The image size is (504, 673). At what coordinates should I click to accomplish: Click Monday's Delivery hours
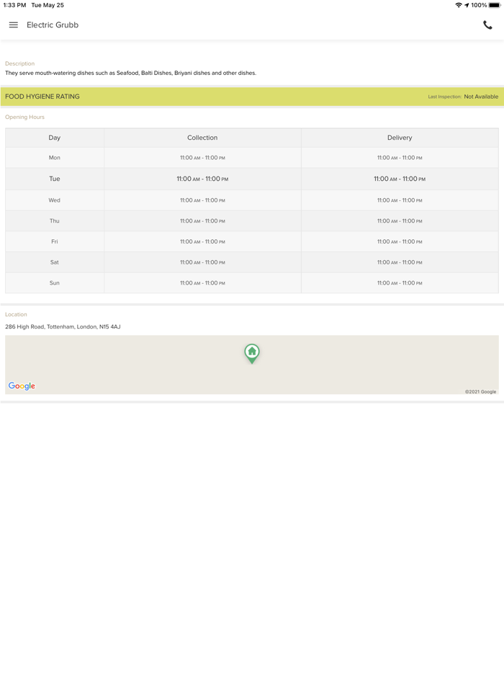click(x=400, y=158)
